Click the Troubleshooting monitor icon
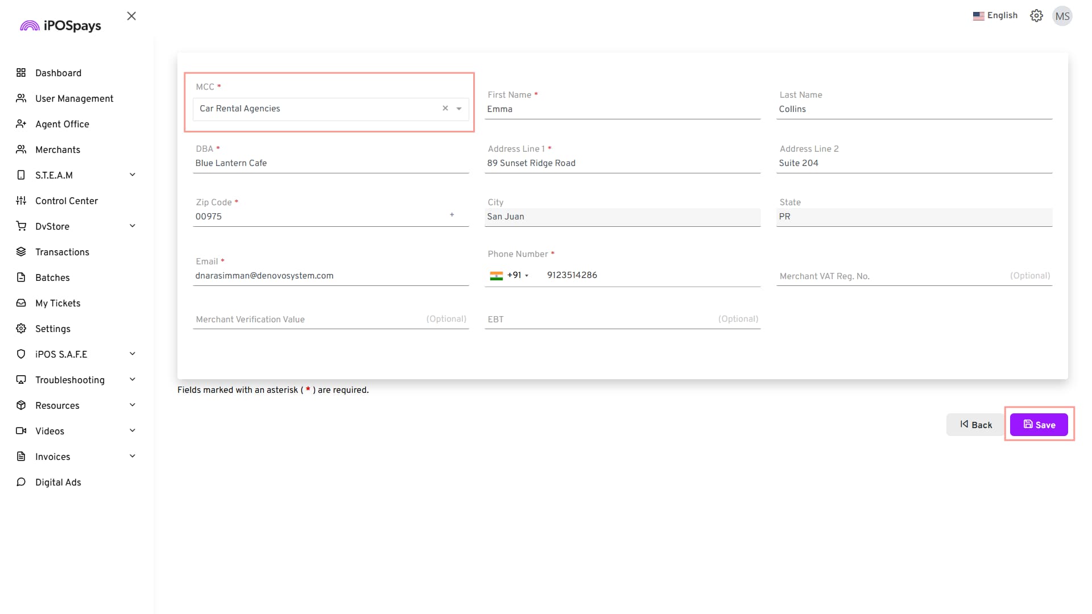1092x614 pixels. 21,380
